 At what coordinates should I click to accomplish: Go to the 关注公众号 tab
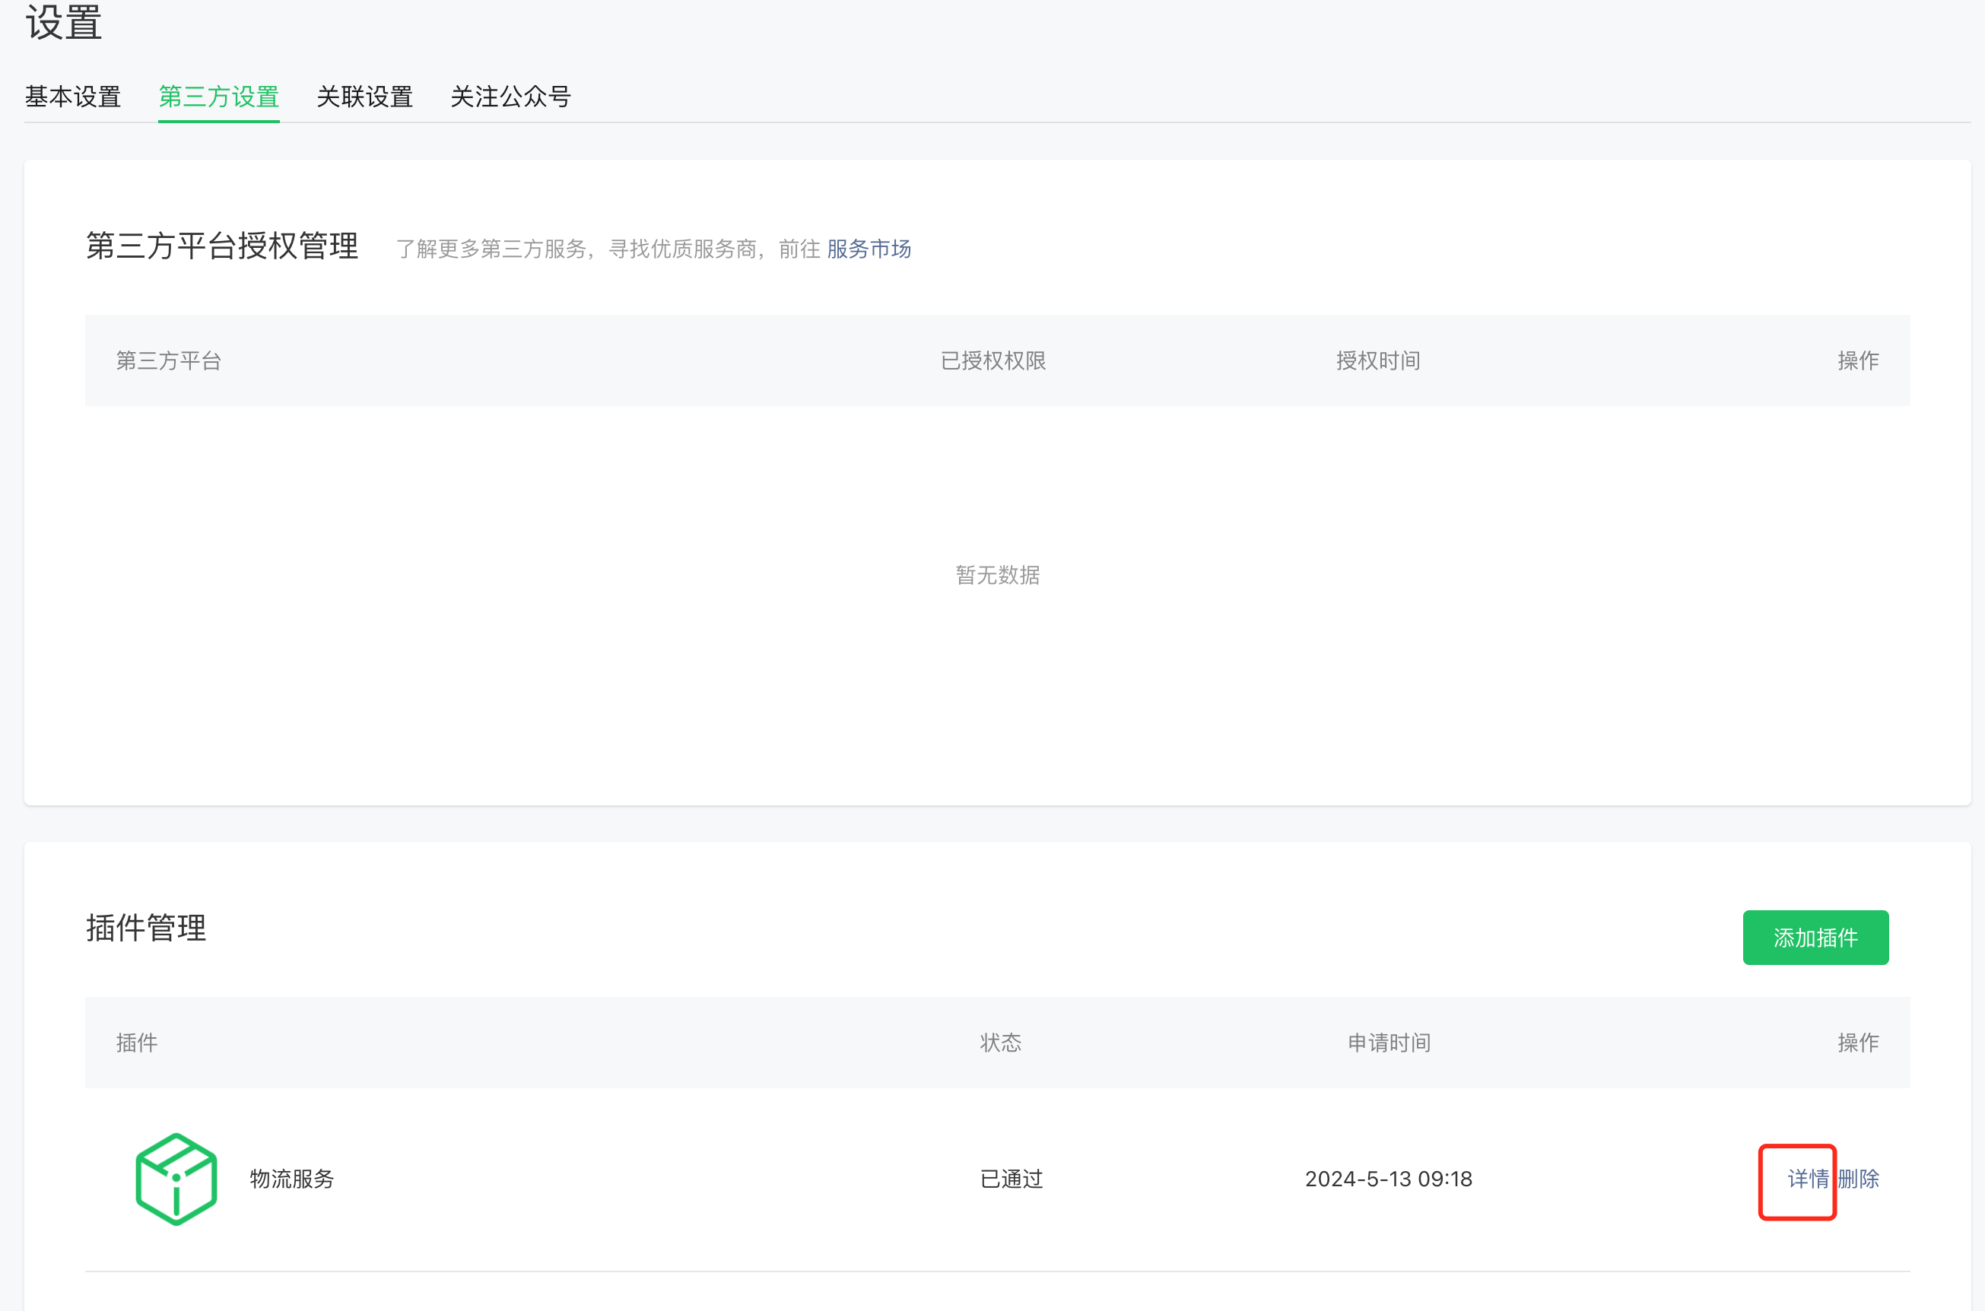tap(510, 97)
